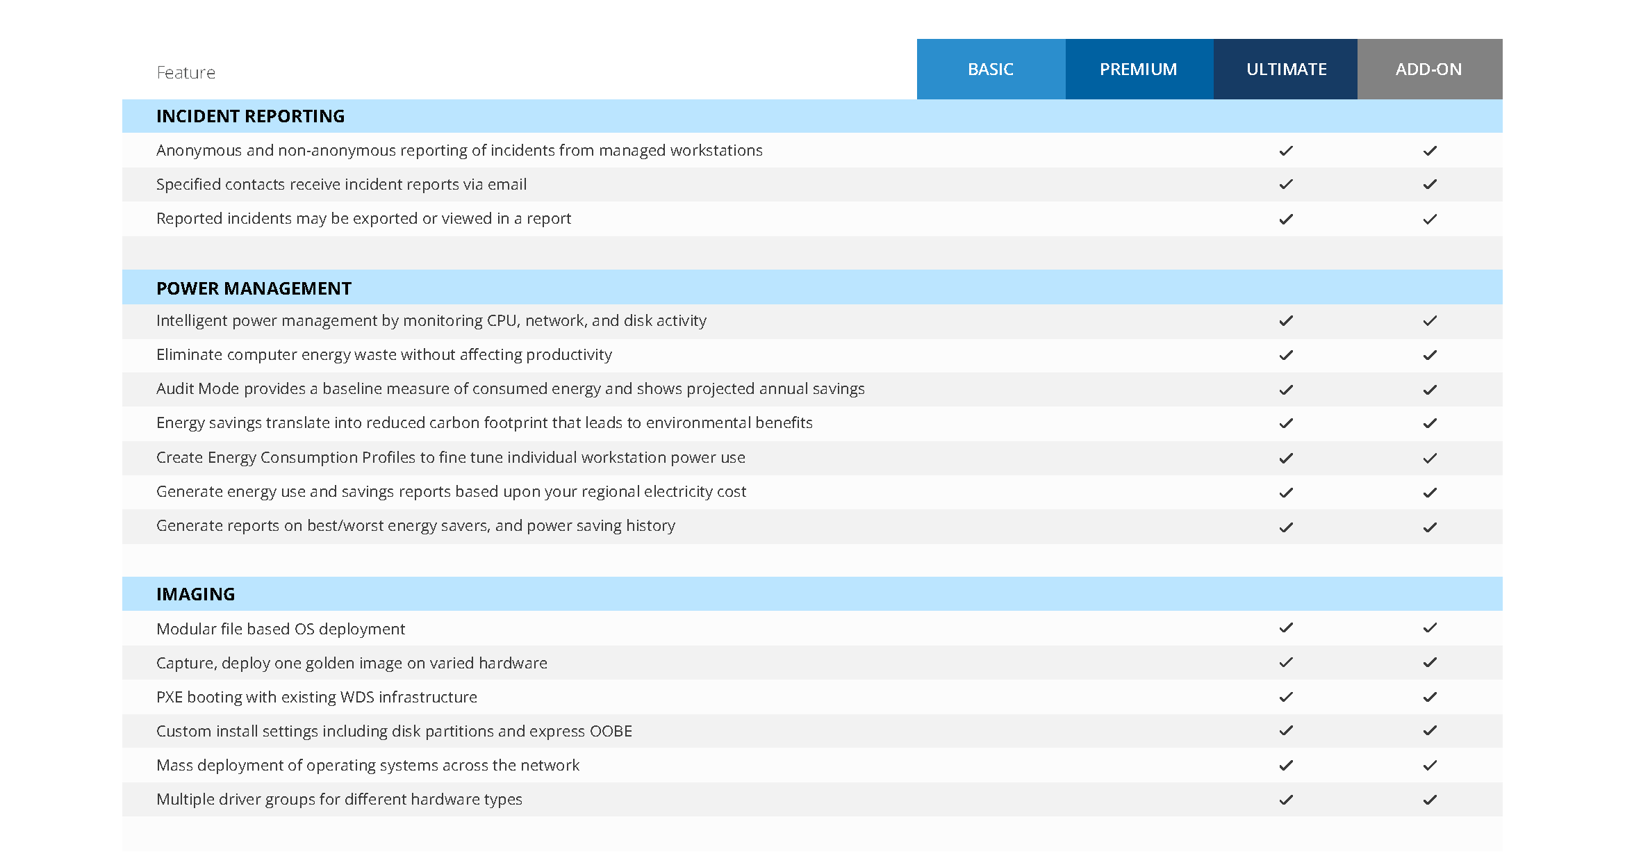This screenshot has width=1625, height=863.
Task: Click Ultimate checkmark for multiple driver groups
Action: [1286, 800]
